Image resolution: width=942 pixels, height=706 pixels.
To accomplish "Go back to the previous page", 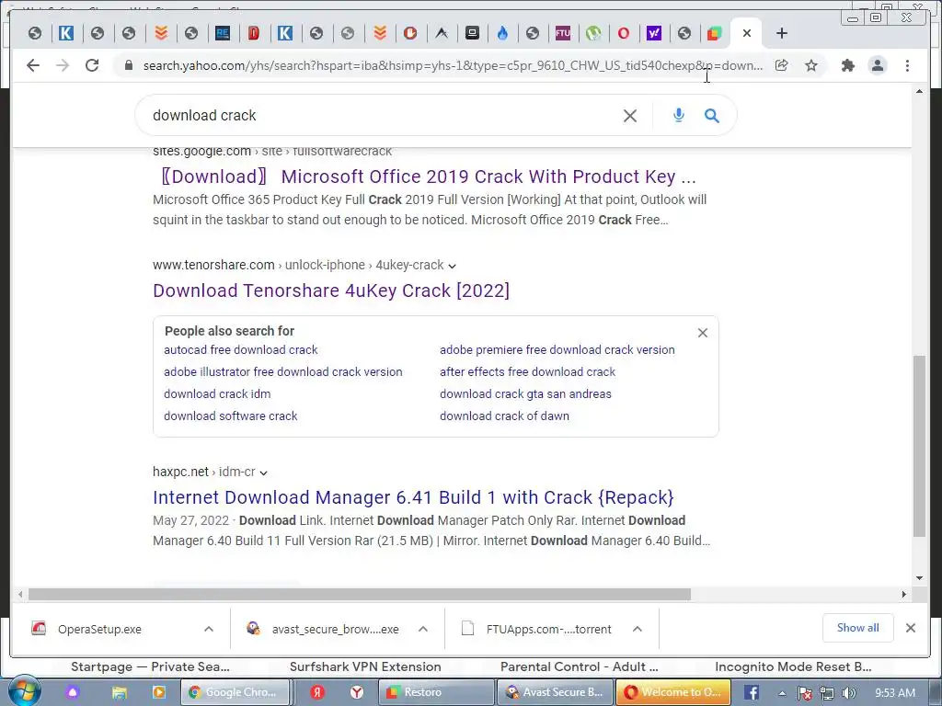I will pyautogui.click(x=33, y=65).
